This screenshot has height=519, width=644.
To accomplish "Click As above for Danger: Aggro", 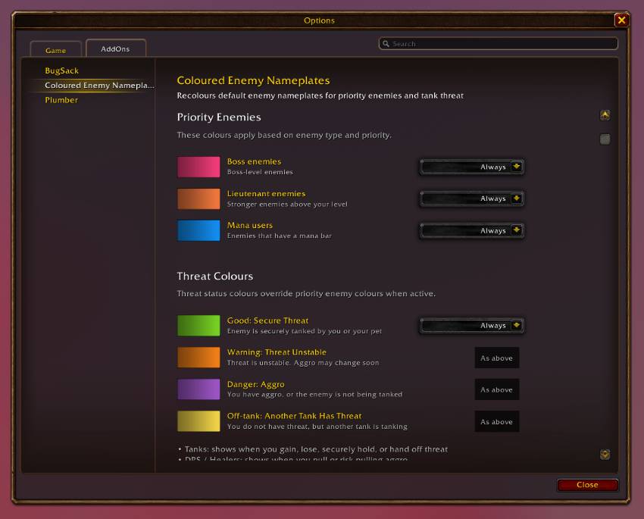I will 497,389.
